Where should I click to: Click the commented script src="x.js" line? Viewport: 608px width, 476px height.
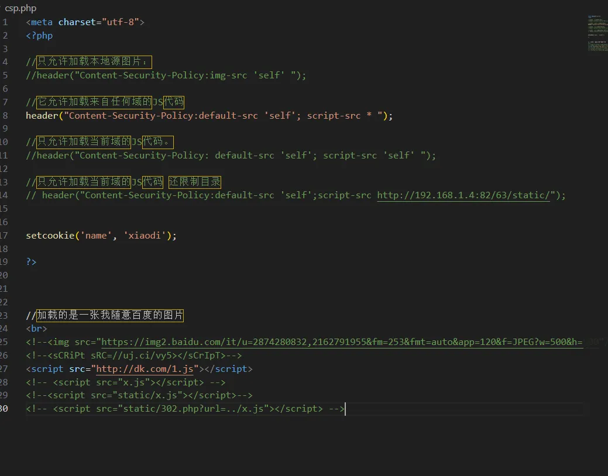[x=126, y=382]
